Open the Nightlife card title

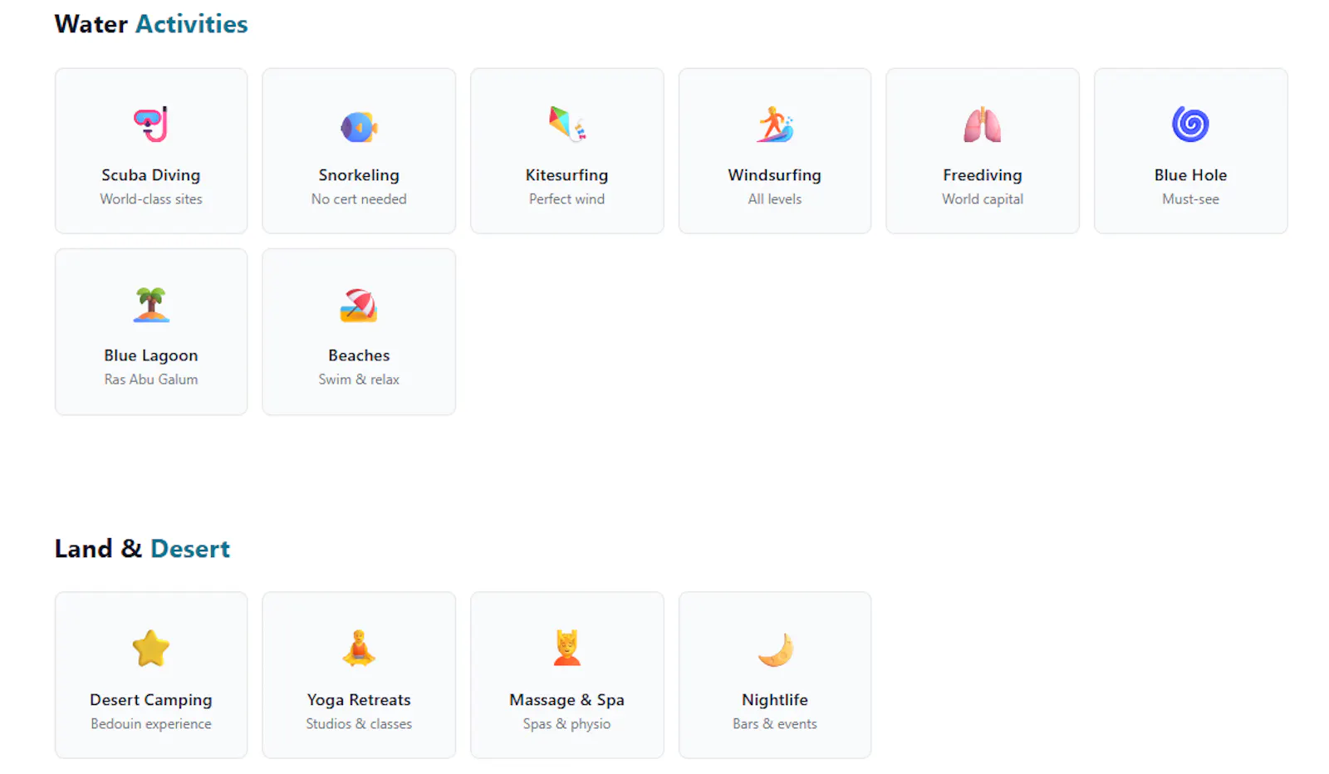coord(775,700)
